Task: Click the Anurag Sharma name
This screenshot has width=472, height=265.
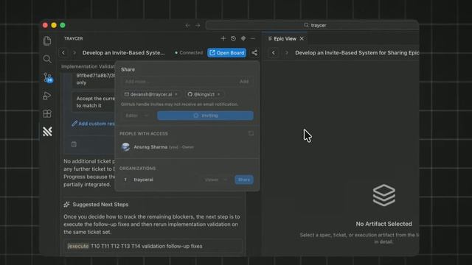Action: point(150,147)
